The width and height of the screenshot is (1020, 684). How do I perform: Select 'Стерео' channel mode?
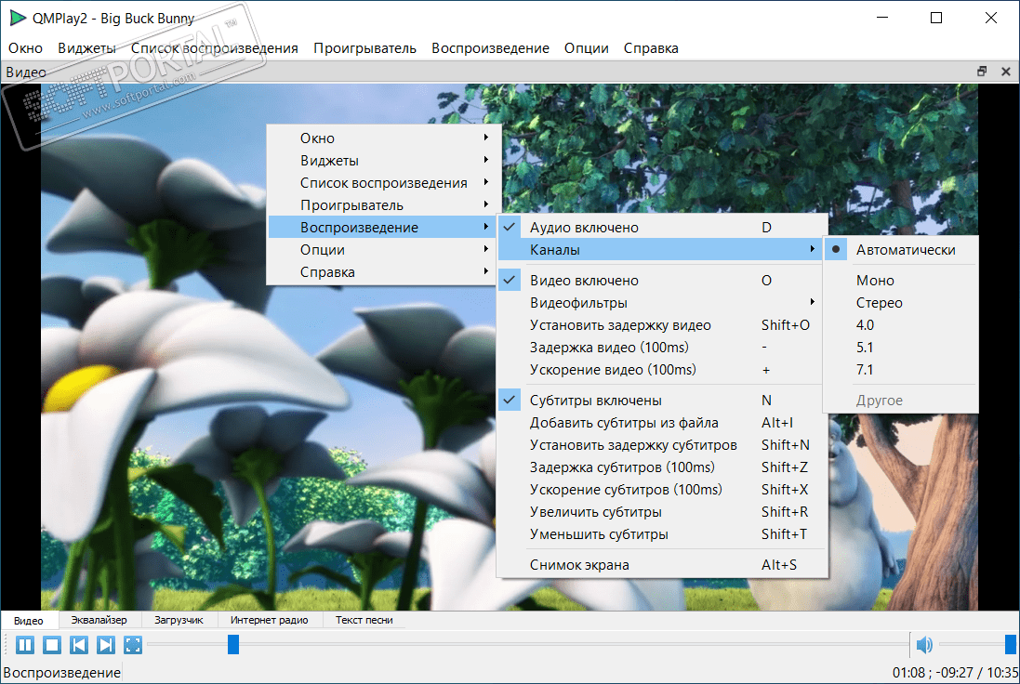point(900,303)
